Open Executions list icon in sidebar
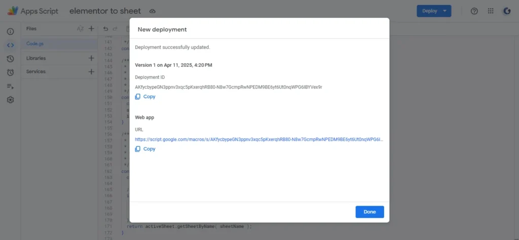The width and height of the screenshot is (519, 240). [10, 86]
